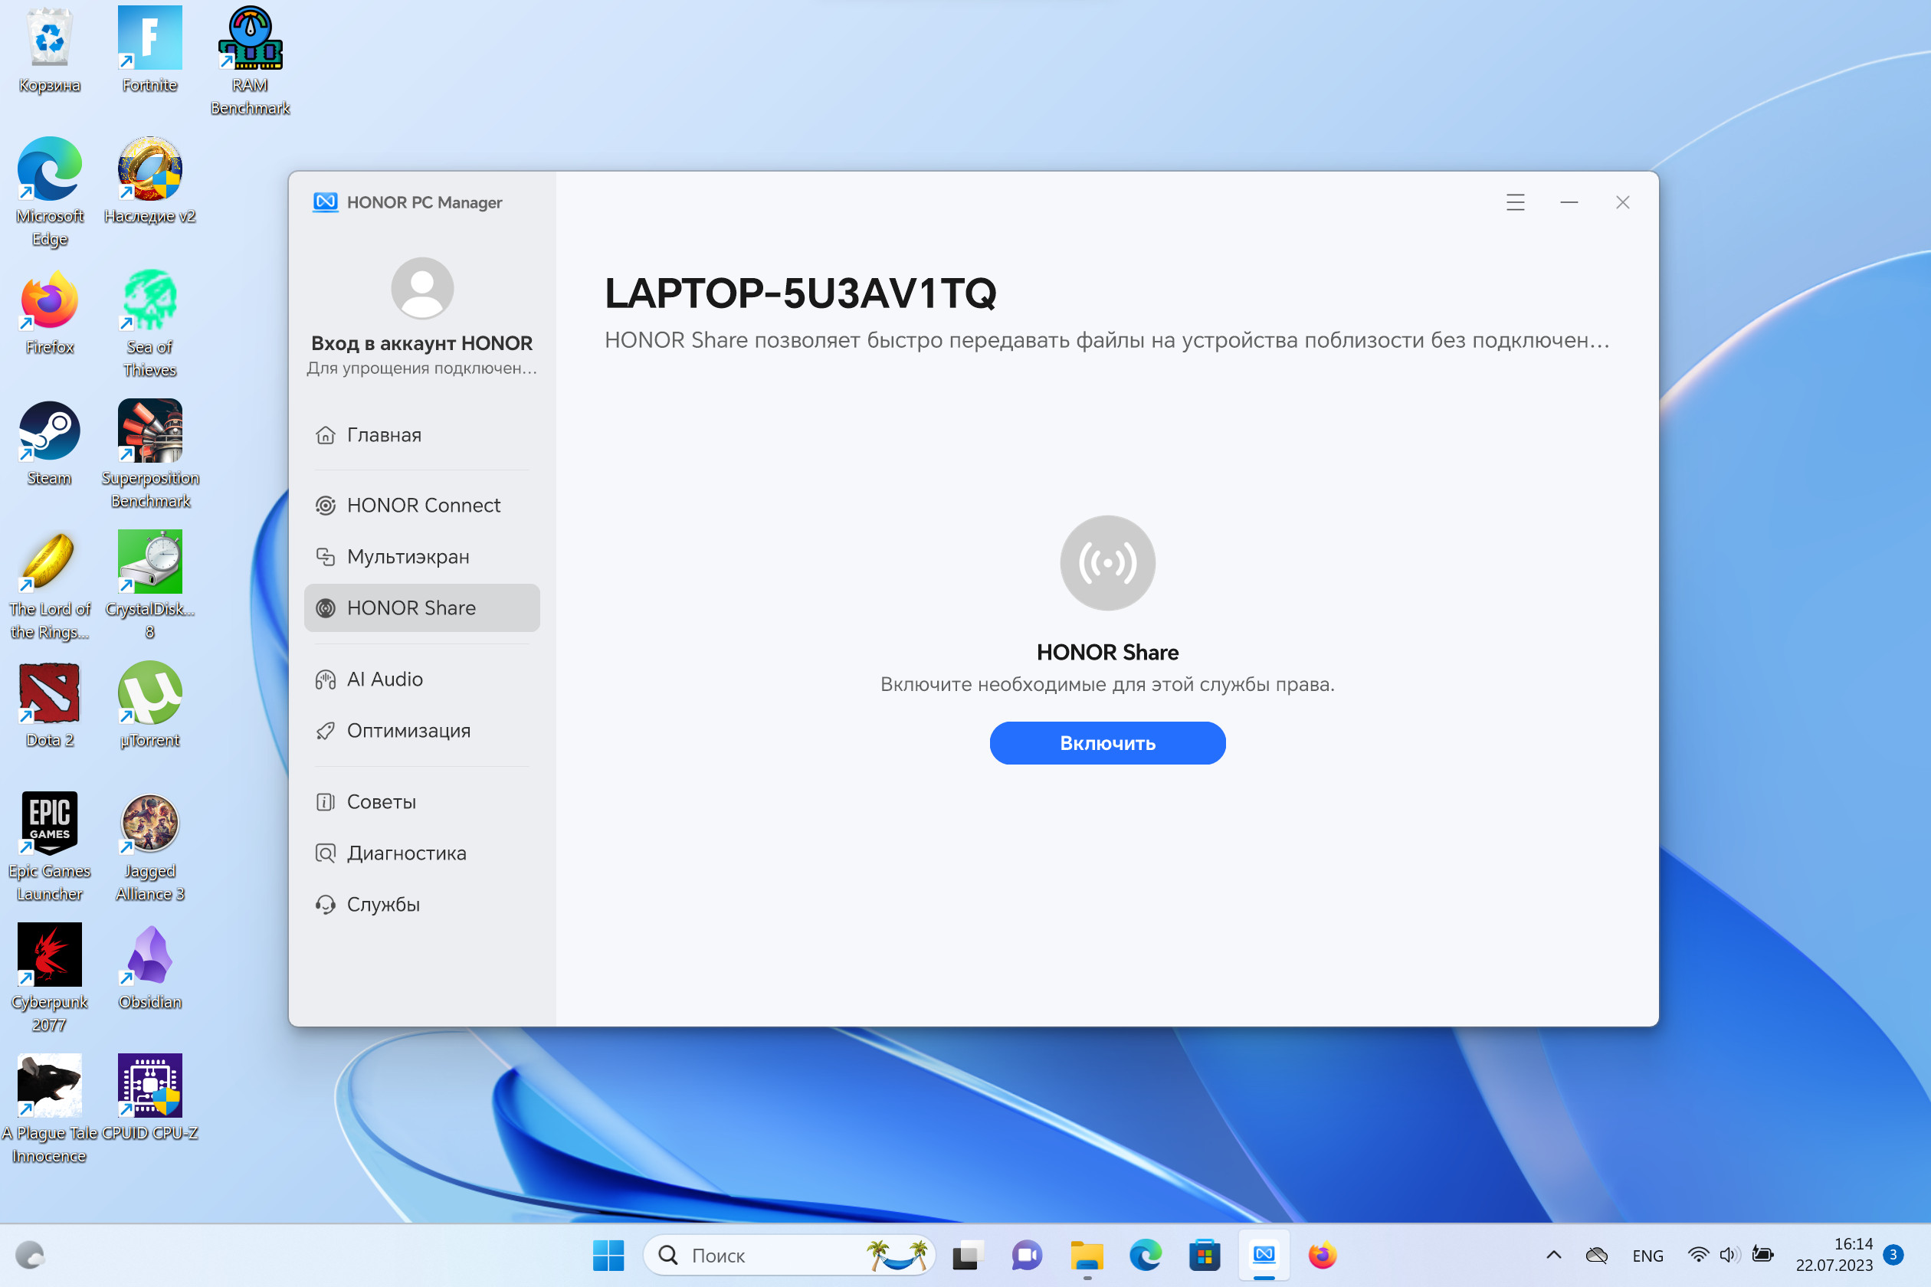The height and width of the screenshot is (1287, 1931).
Task: Click the cloud sync tray icon
Action: (1597, 1255)
